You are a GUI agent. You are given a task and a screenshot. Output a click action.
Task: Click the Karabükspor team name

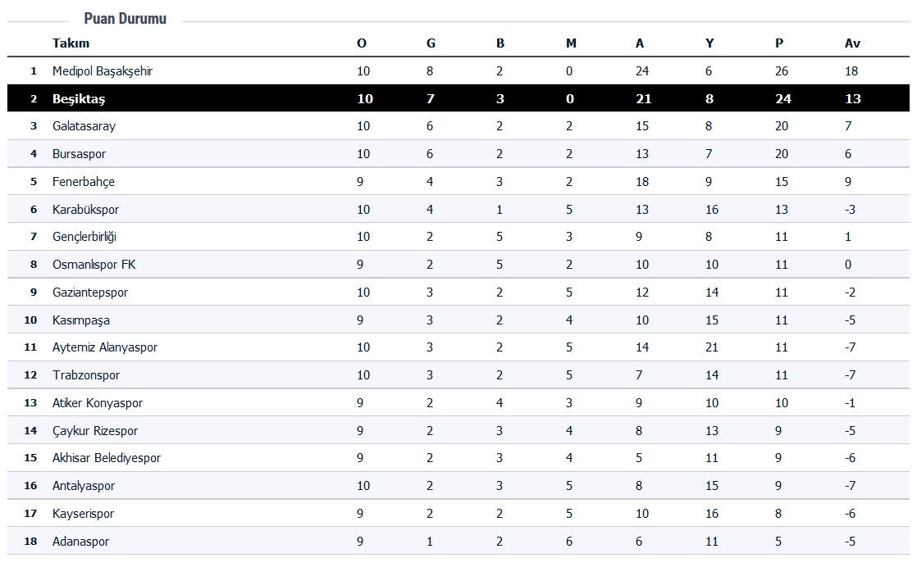point(85,210)
